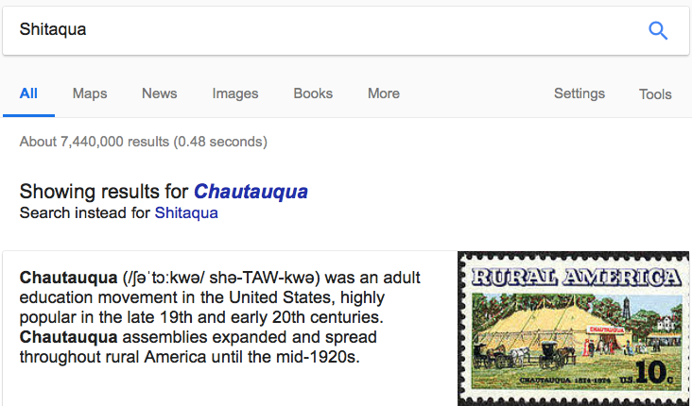The width and height of the screenshot is (692, 406).
Task: Click the magnifying glass search icon
Action: pos(658,30)
